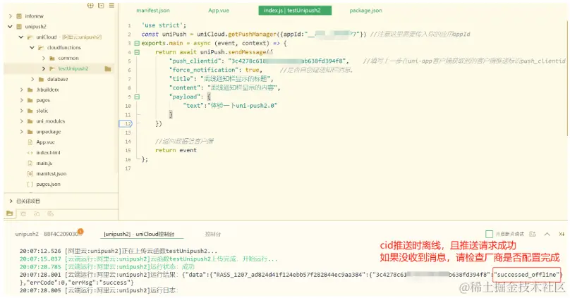570x298 pixels.
Task: Open the unipush2 device console tab
Action: pos(48,234)
